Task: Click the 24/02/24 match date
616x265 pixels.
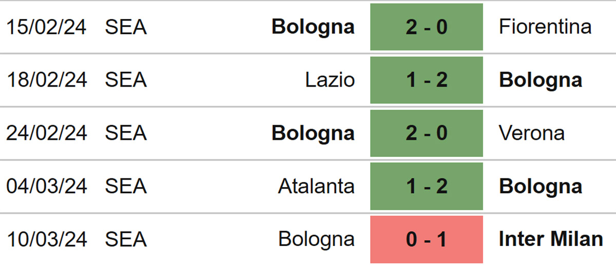Action: click(47, 133)
